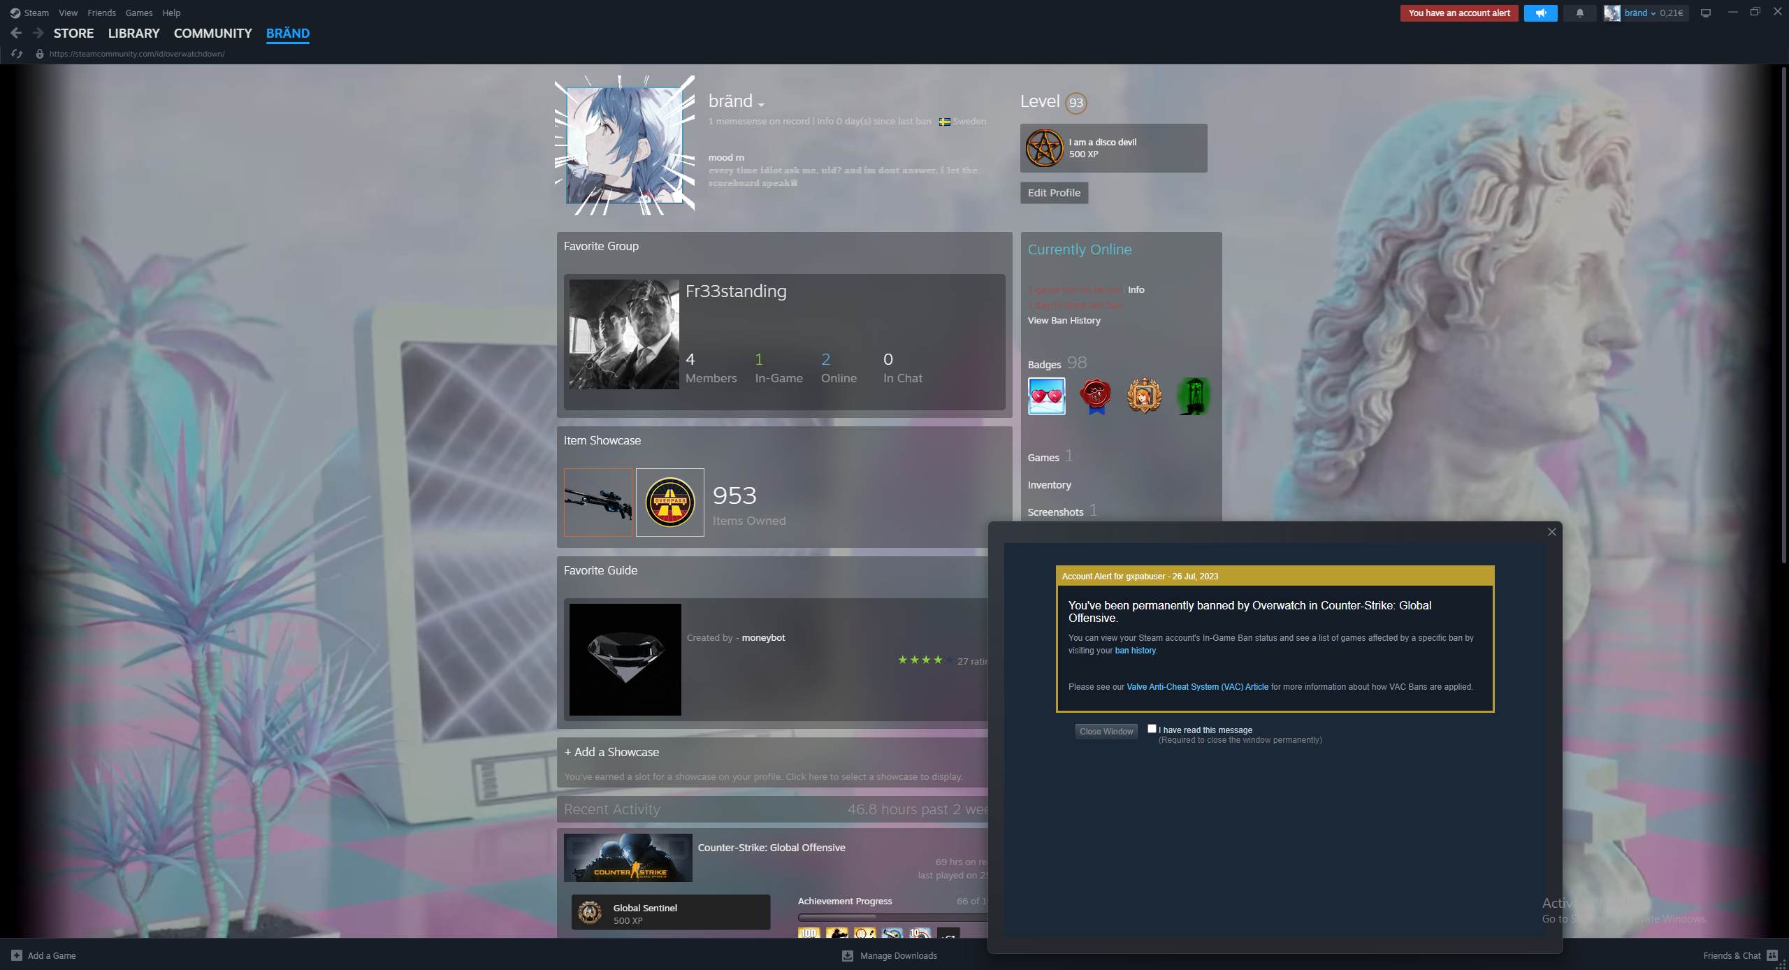Open the Games menu
The image size is (1789, 970).
[138, 13]
